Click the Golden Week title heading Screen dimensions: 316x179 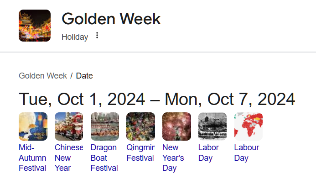[x=111, y=19]
